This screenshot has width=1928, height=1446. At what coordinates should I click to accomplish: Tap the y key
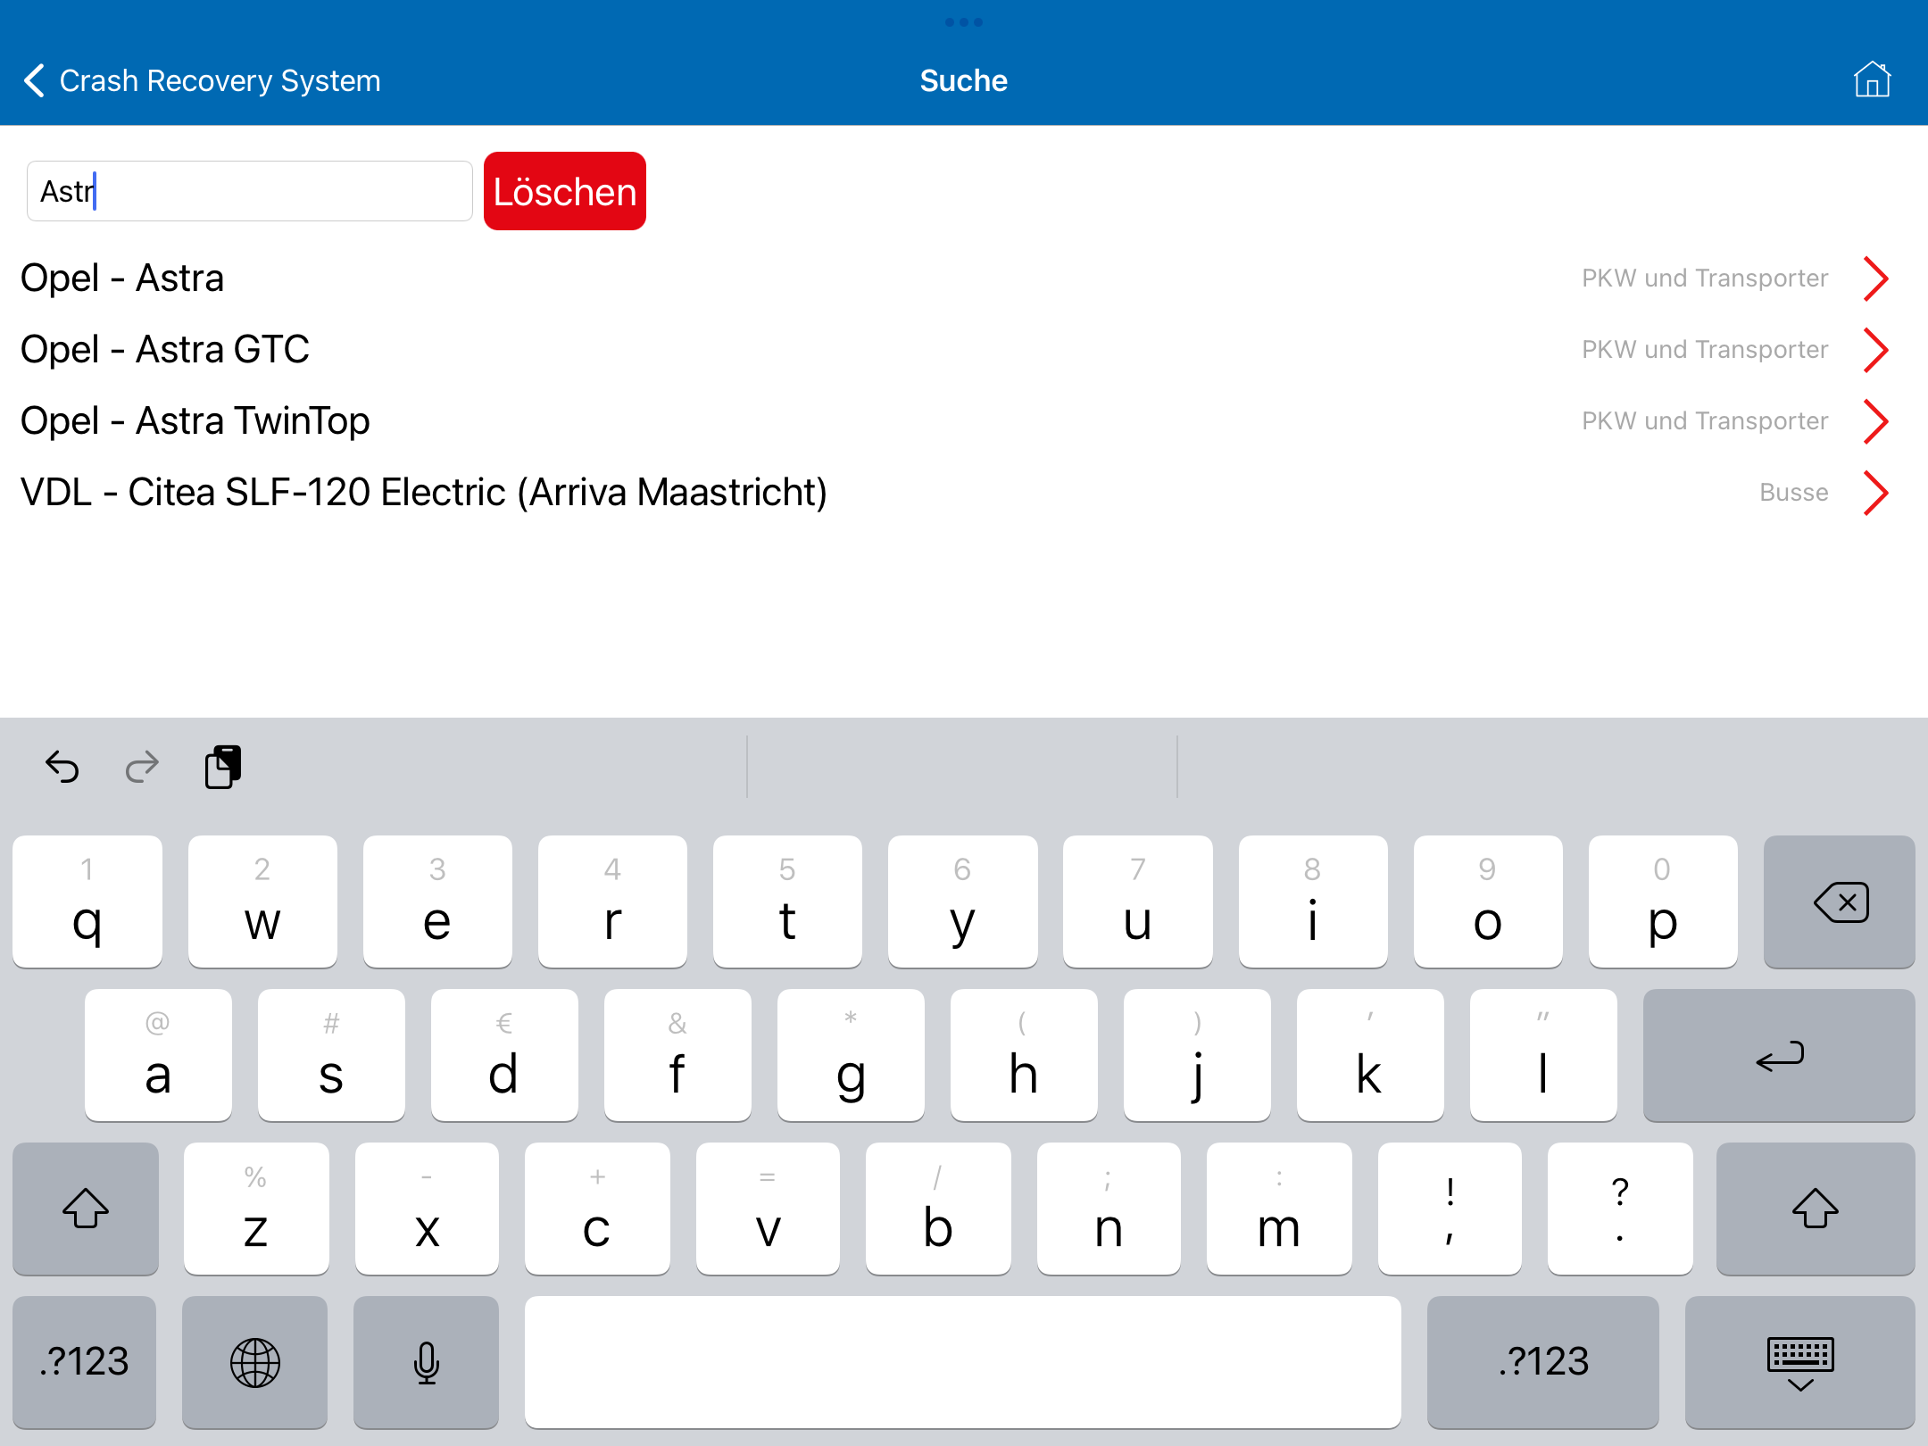pos(963,902)
